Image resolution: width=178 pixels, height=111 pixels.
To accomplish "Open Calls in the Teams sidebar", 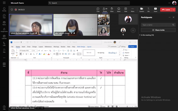I will (4, 44).
